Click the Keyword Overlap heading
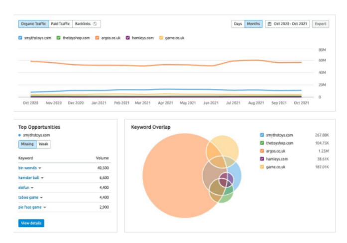 [151, 127]
